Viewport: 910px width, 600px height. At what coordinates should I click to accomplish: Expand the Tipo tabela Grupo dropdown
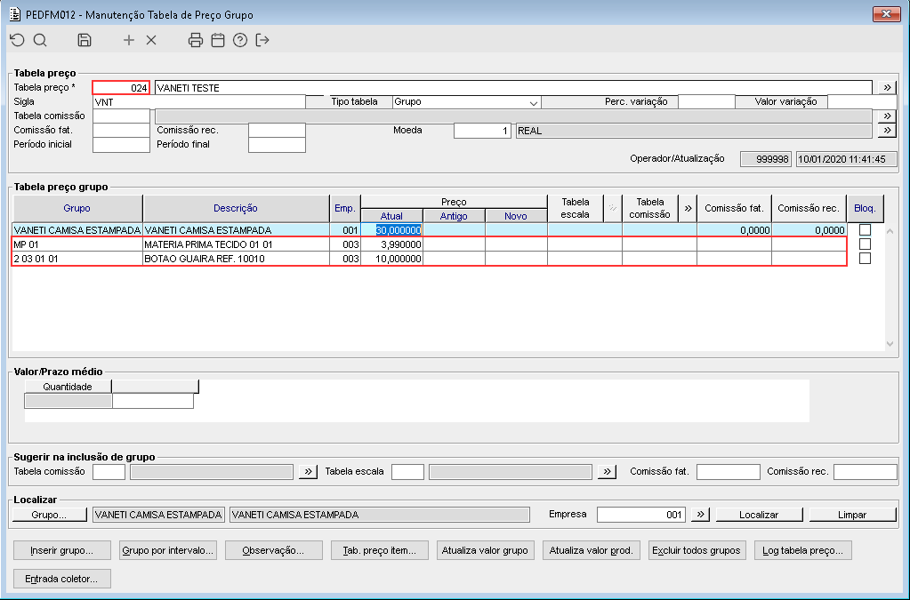(533, 102)
